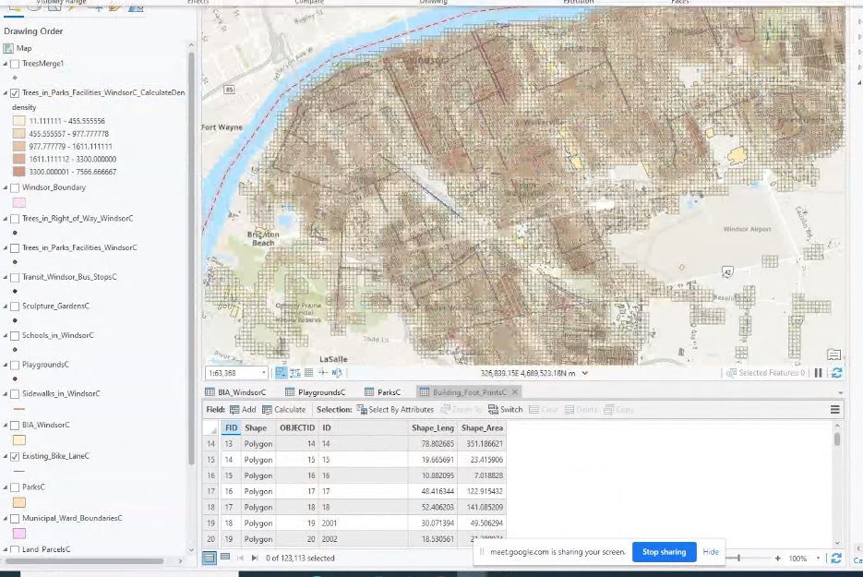Click the north arrow rotation icon

click(337, 373)
